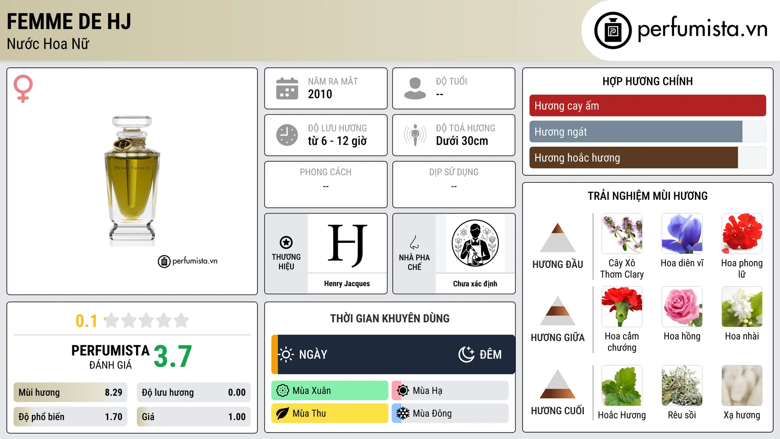Select the Mùa Thu season tag
This screenshot has width=780, height=439.
click(x=329, y=413)
